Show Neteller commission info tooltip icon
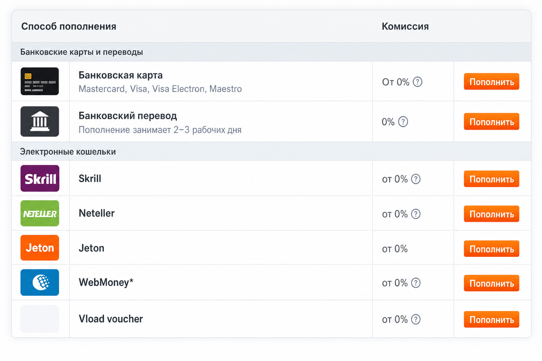Image resolution: width=542 pixels, height=361 pixels. tap(416, 214)
